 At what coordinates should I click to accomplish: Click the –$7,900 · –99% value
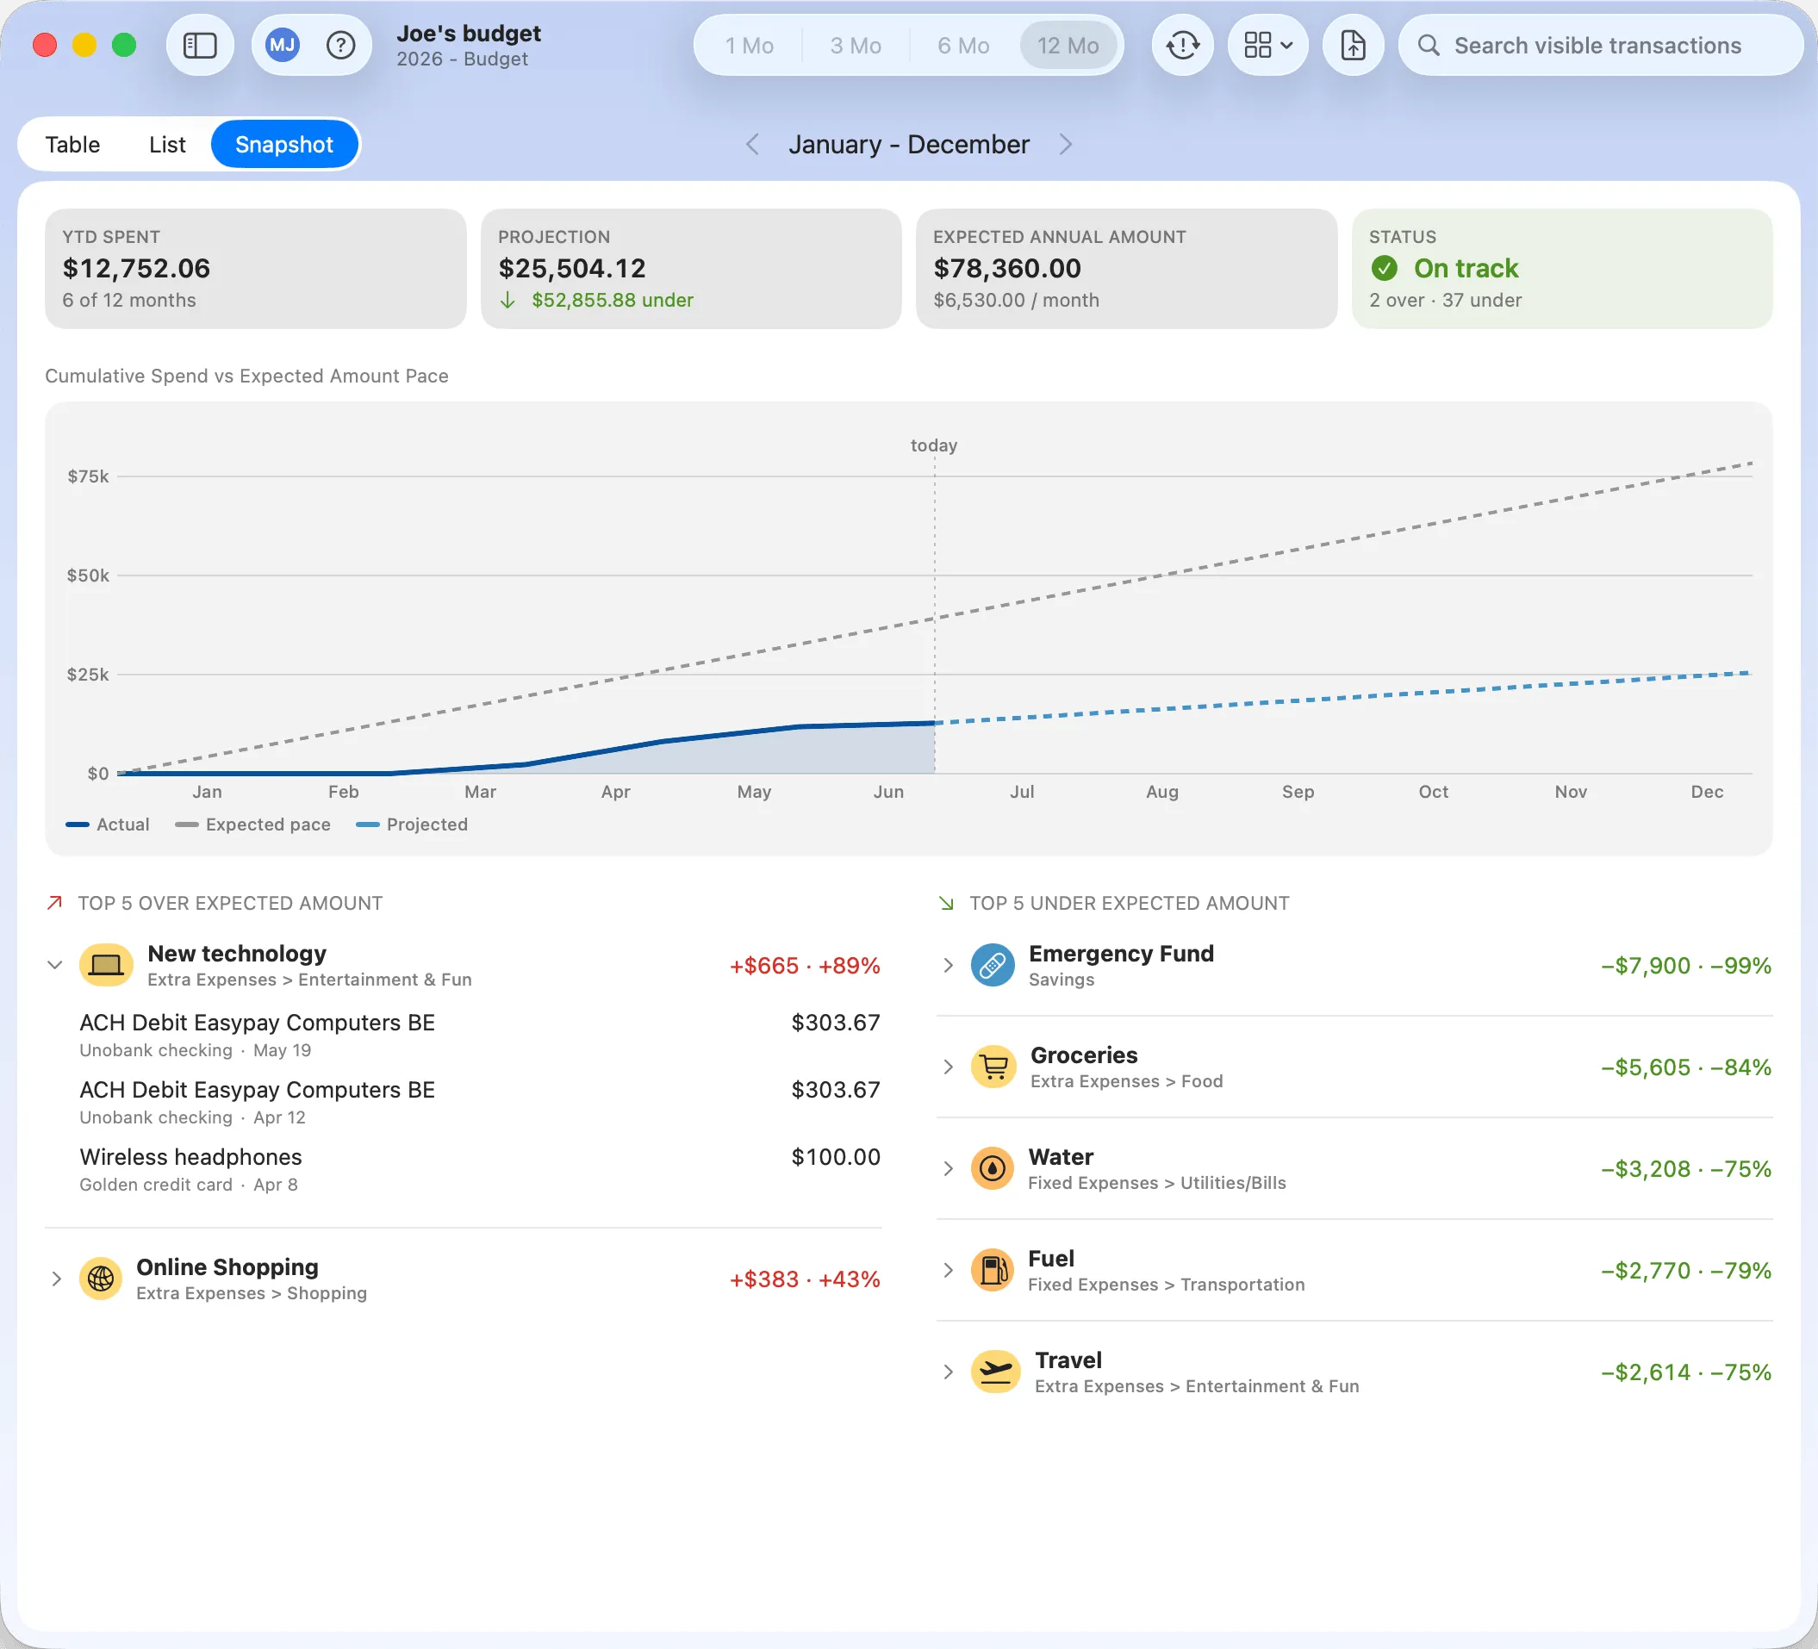[x=1686, y=966]
